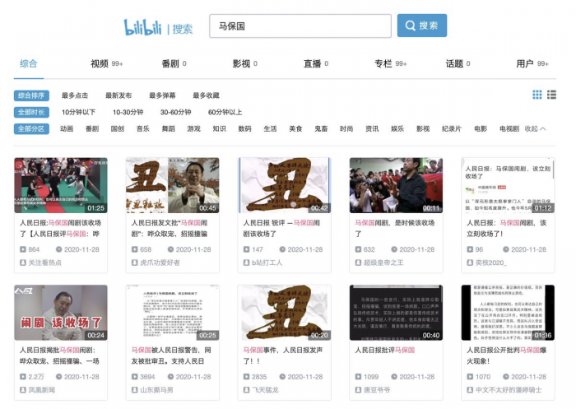576x409 pixels.
Task: Filter by the 知识 category
Action: coord(220,128)
